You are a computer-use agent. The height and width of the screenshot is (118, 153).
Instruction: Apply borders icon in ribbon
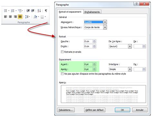click(42, 17)
